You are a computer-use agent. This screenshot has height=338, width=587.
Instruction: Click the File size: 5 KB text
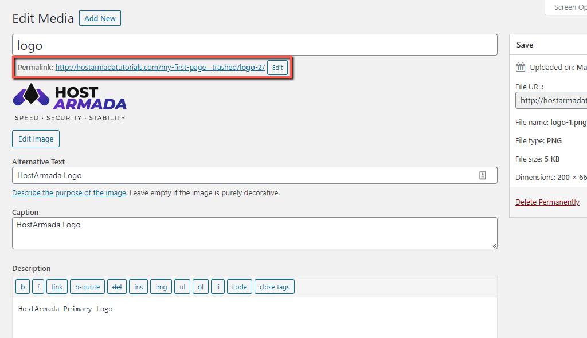pyautogui.click(x=537, y=159)
